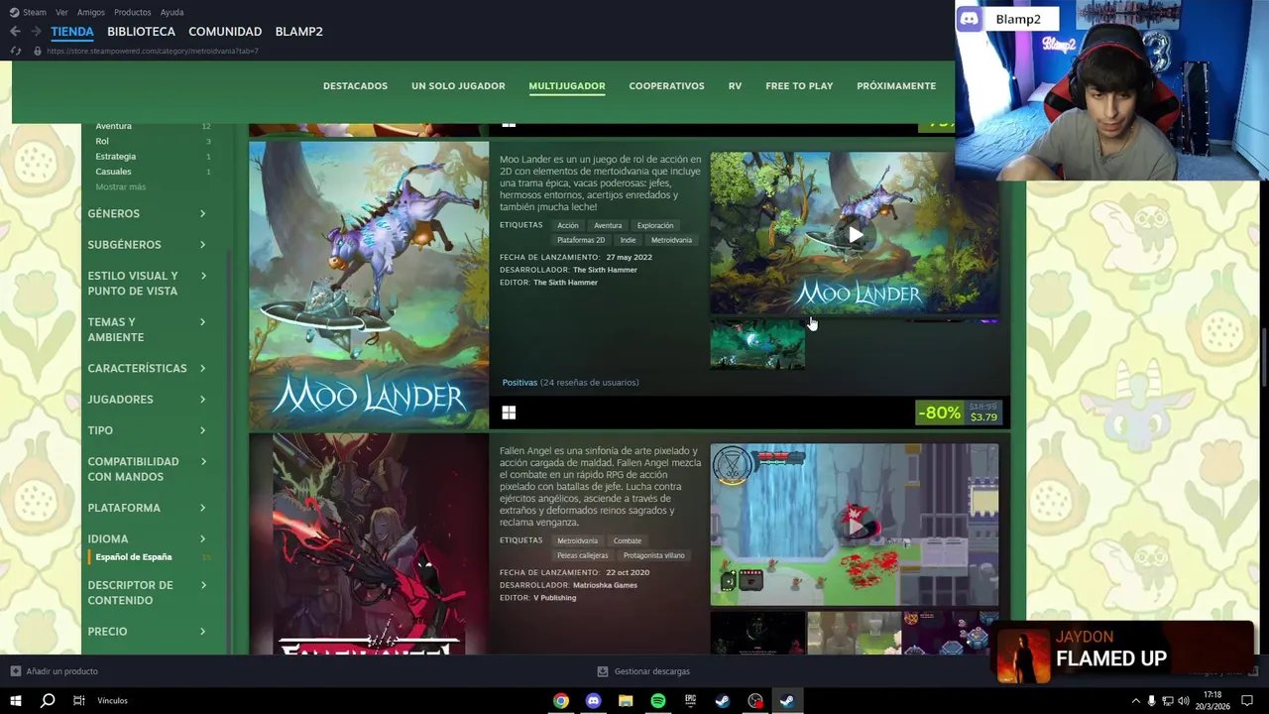Open Discord from the taskbar
1269x714 pixels.
click(x=593, y=701)
